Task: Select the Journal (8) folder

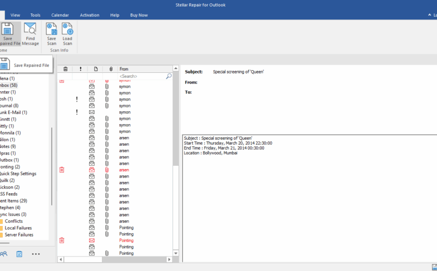Action: click(9, 106)
